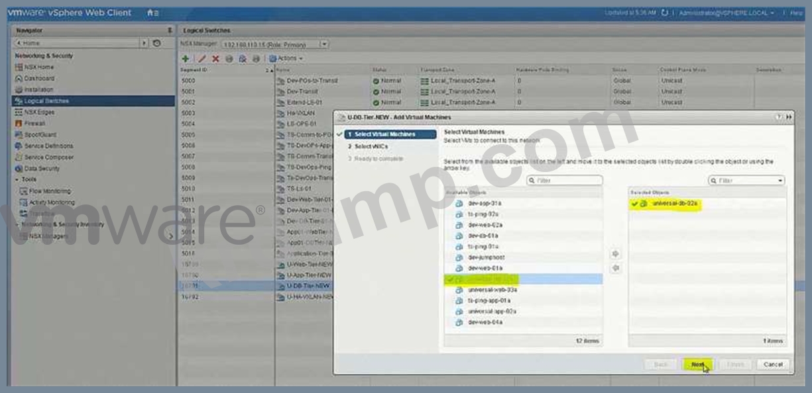The image size is (812, 393).
Task: Click the pencil edit icon in the toolbar
Action: coord(202,58)
